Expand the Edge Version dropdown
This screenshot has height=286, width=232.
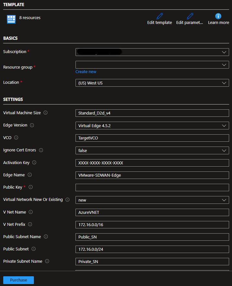tap(152, 126)
